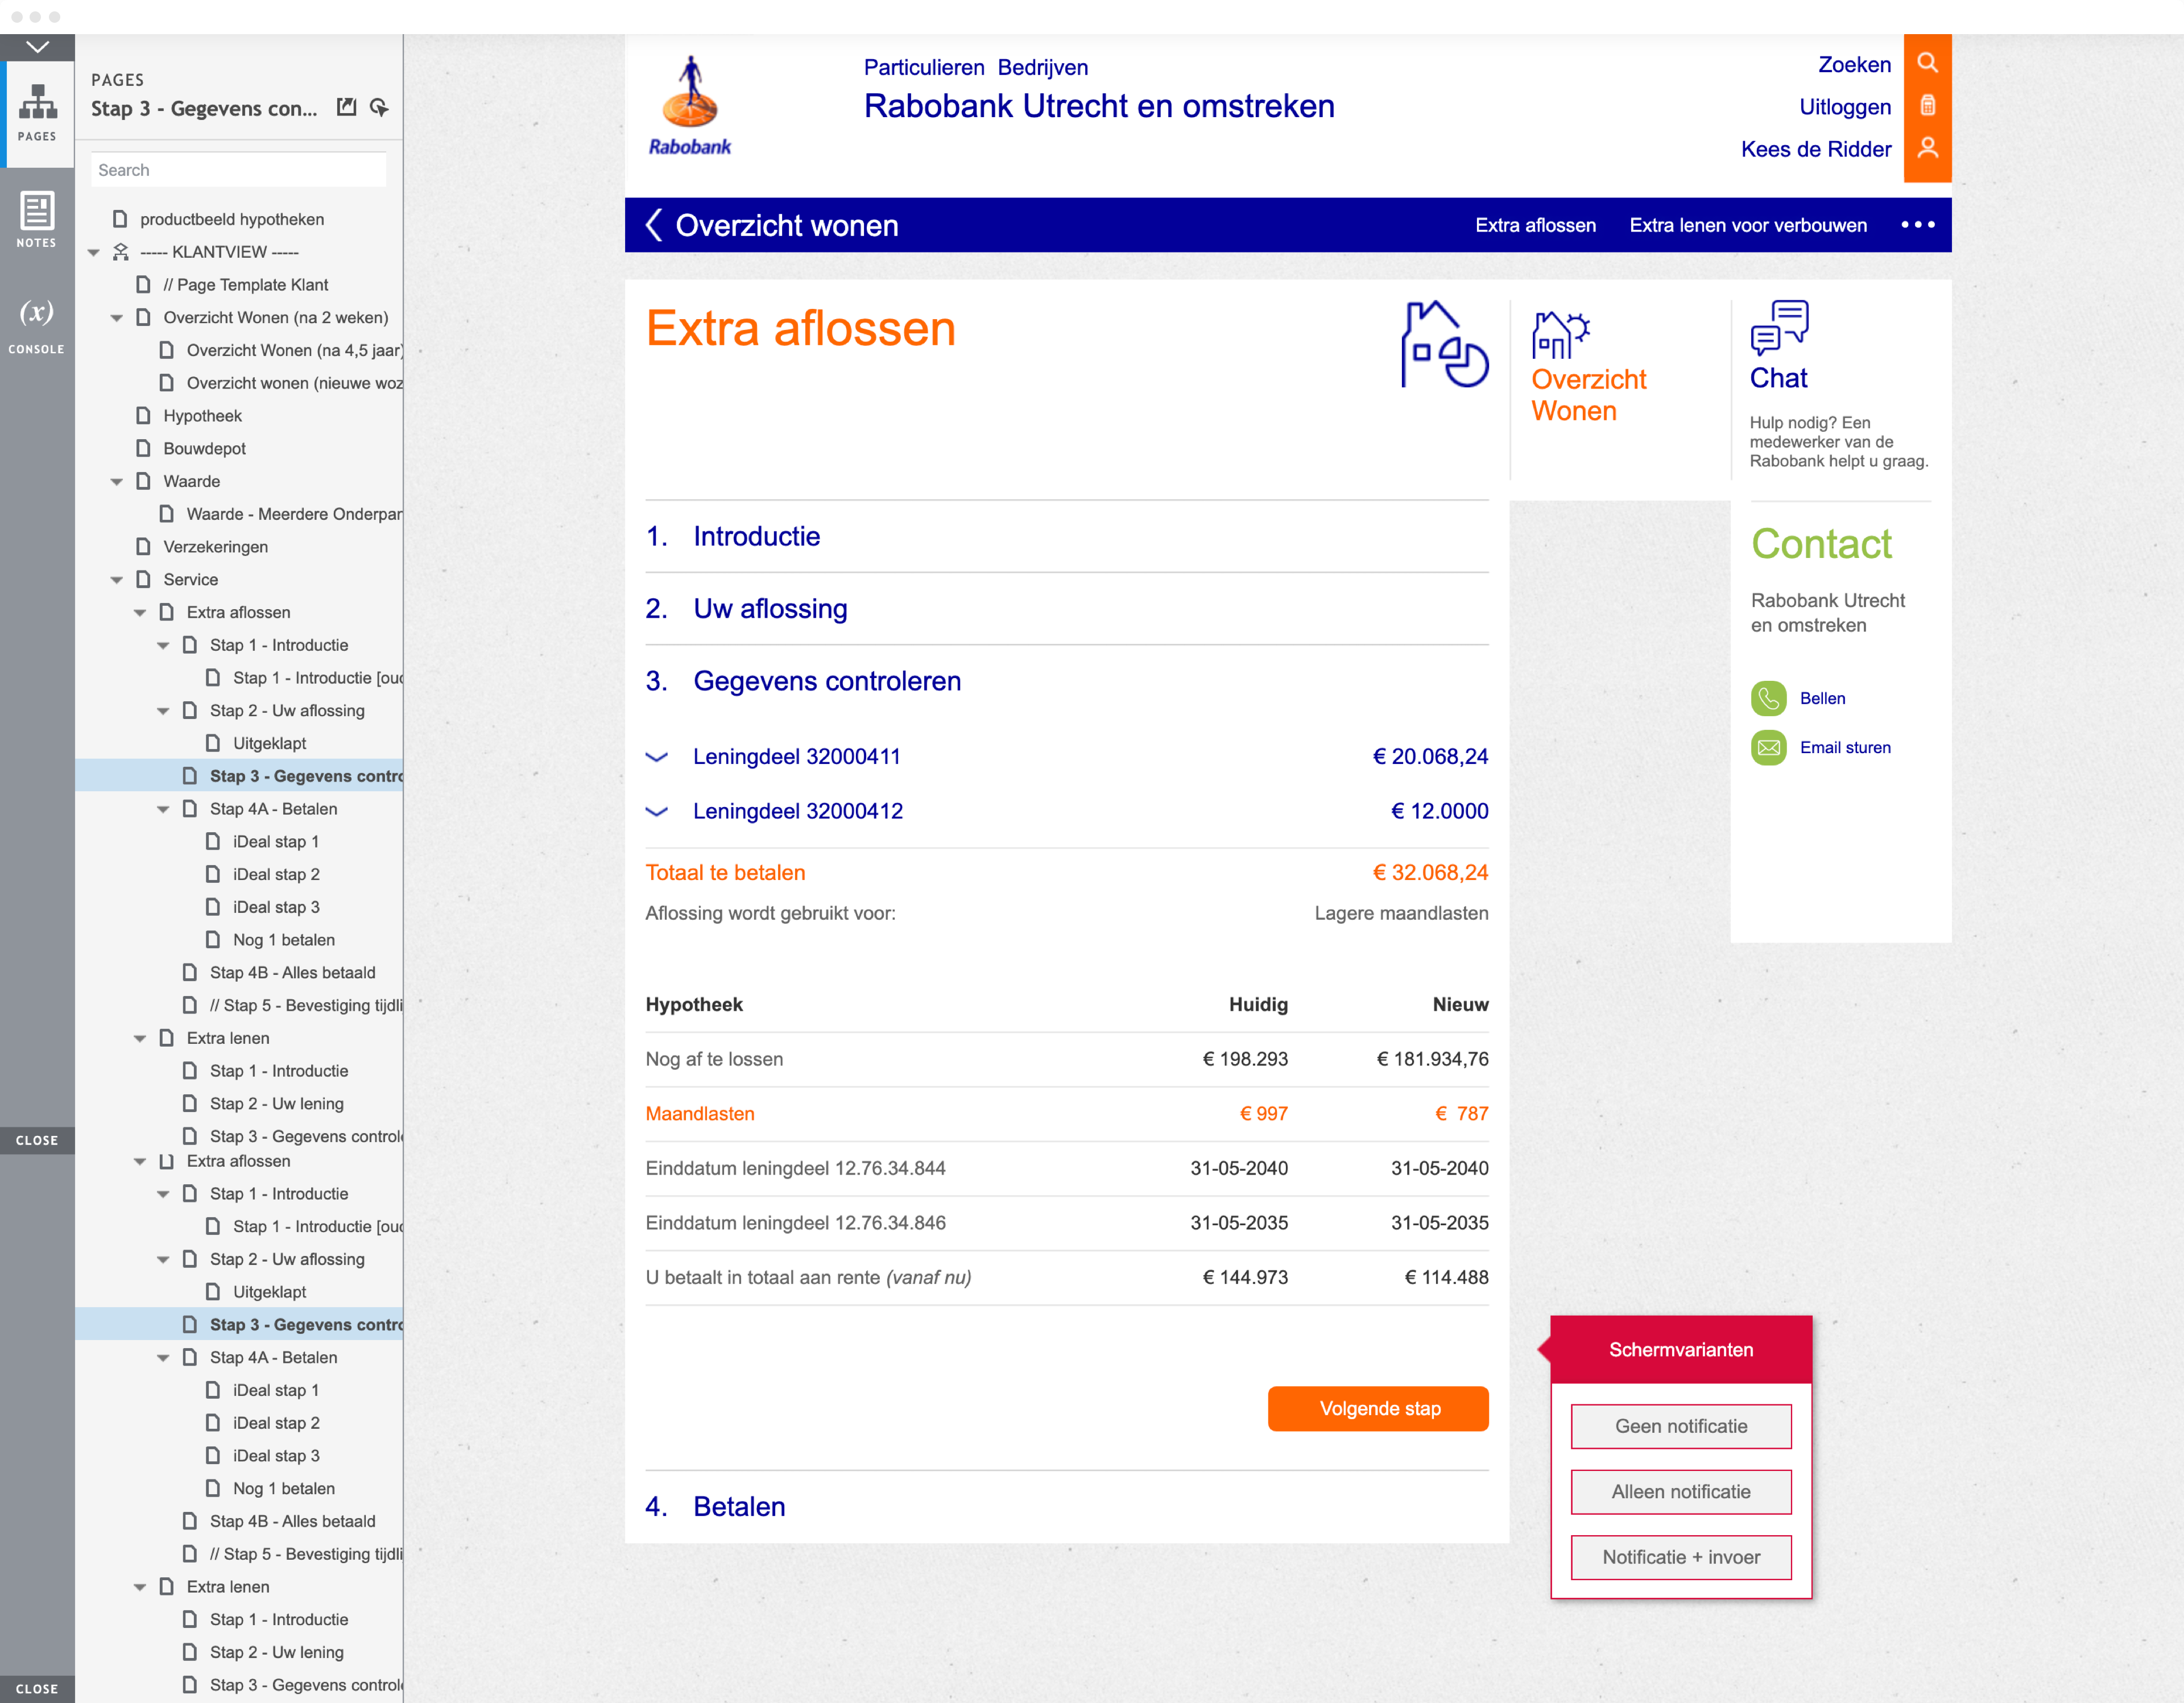2184x1703 pixels.
Task: Collapse the KLANTVIEW tree section
Action: pos(94,253)
